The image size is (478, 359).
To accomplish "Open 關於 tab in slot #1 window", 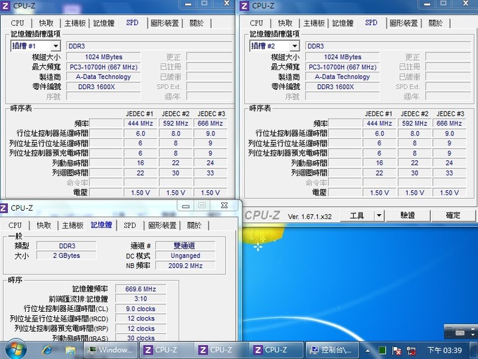I will (197, 23).
